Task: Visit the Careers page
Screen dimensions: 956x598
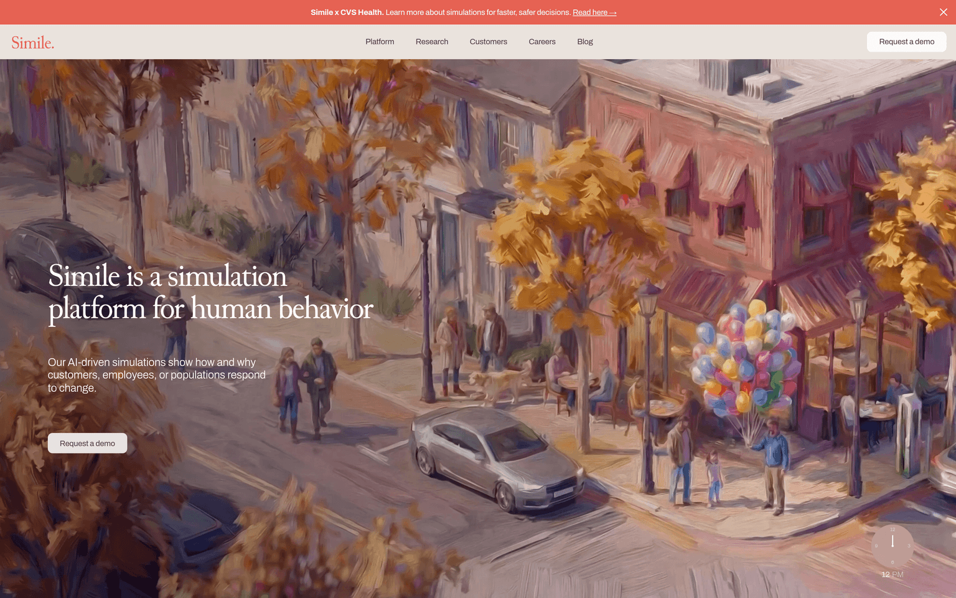Action: coord(542,42)
